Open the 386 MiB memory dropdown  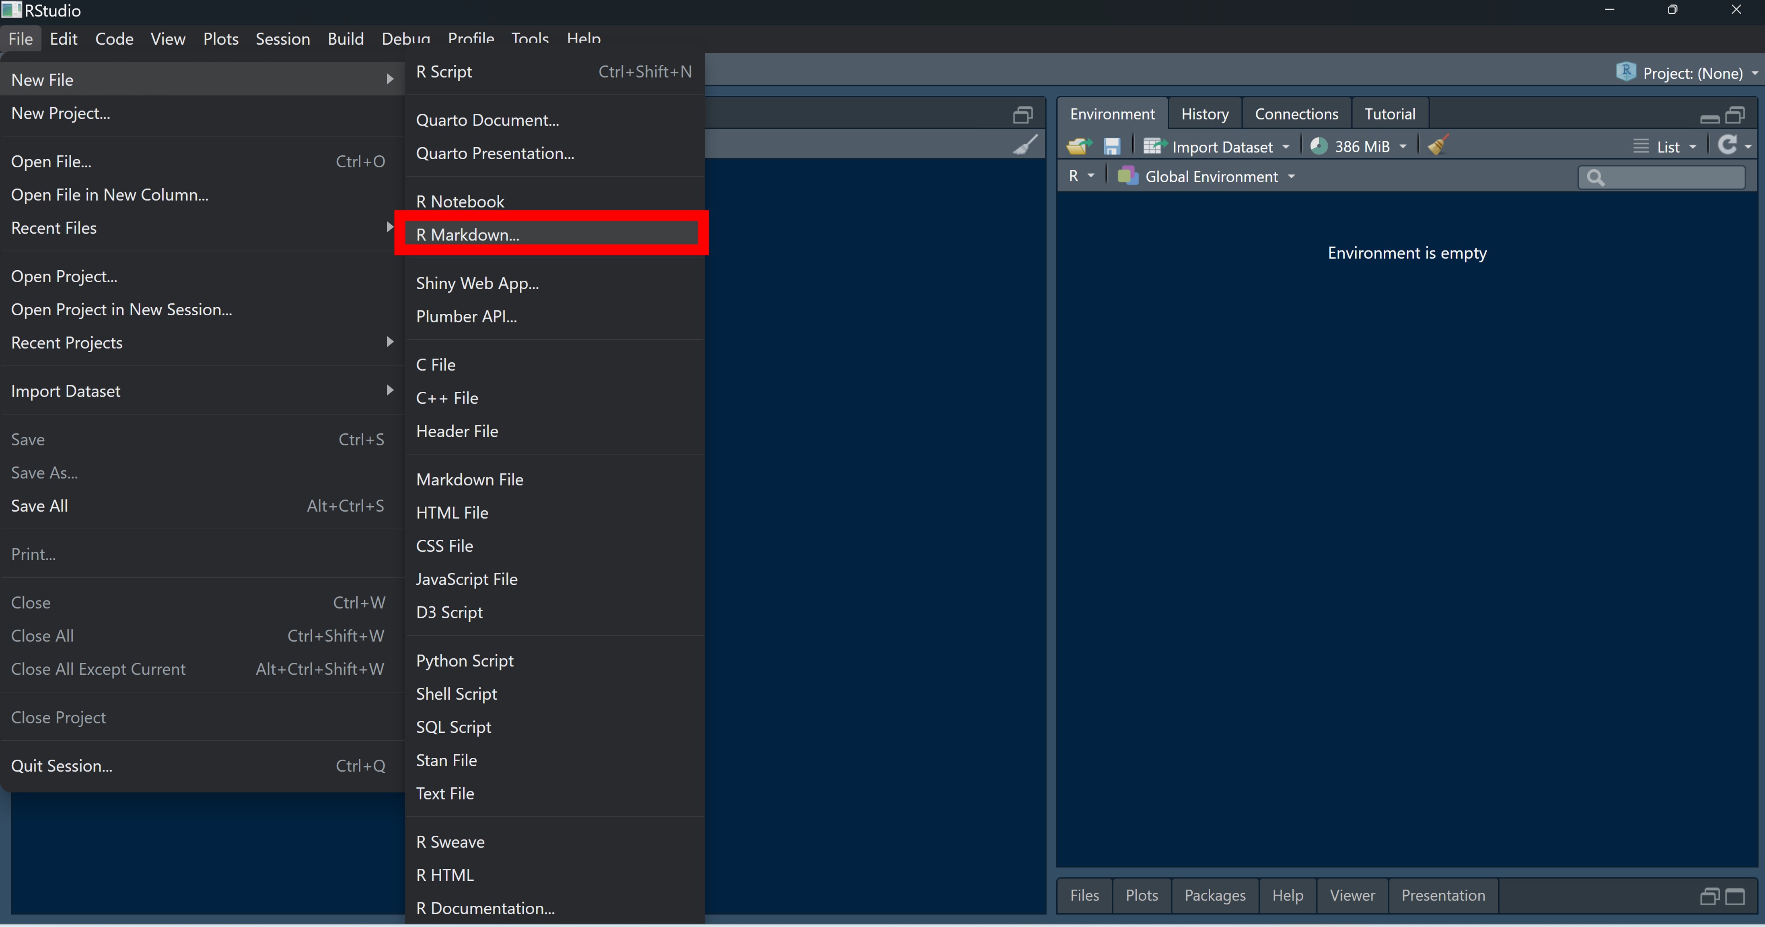pos(1359,147)
